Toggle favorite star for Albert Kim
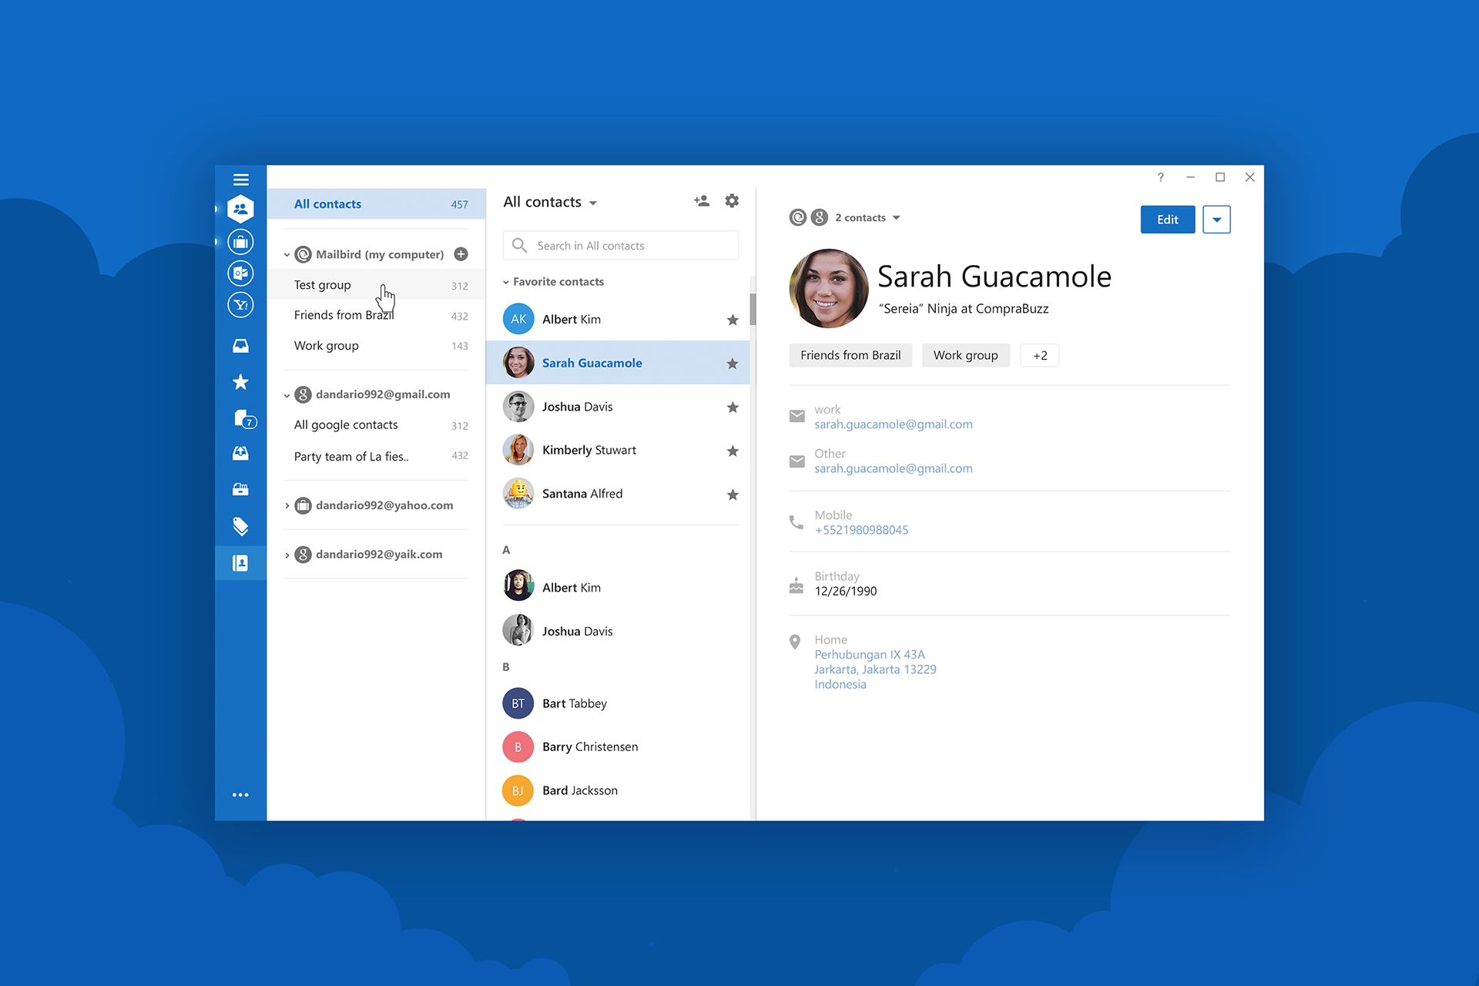Screen dimensions: 1479x986 pos(733,320)
